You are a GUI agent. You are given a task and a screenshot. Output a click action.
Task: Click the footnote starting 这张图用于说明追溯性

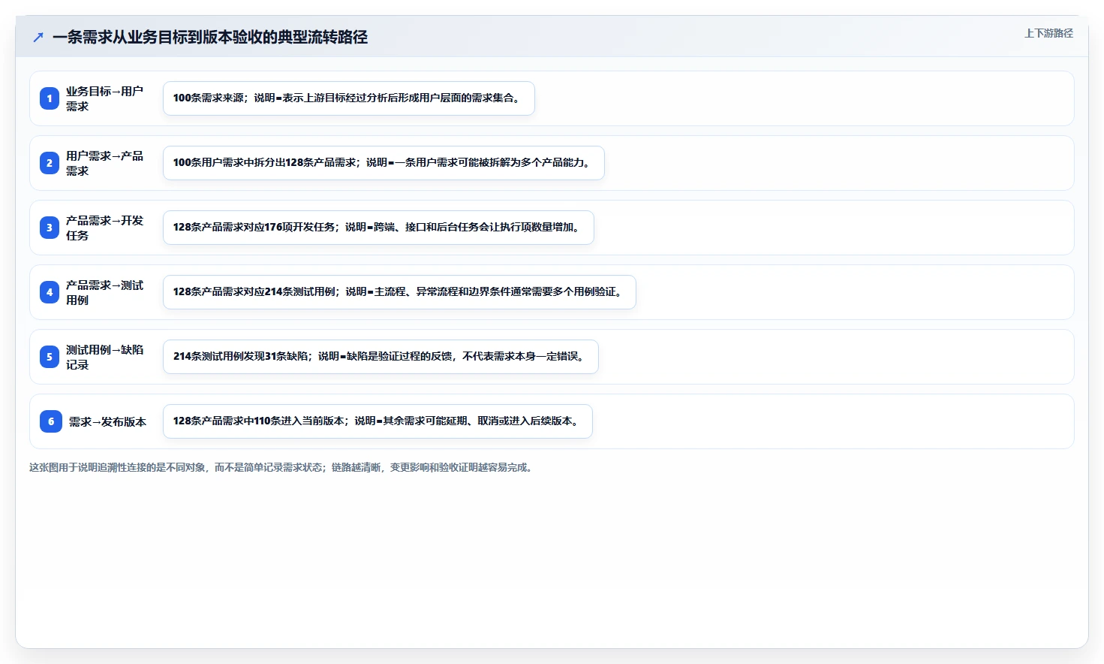281,467
